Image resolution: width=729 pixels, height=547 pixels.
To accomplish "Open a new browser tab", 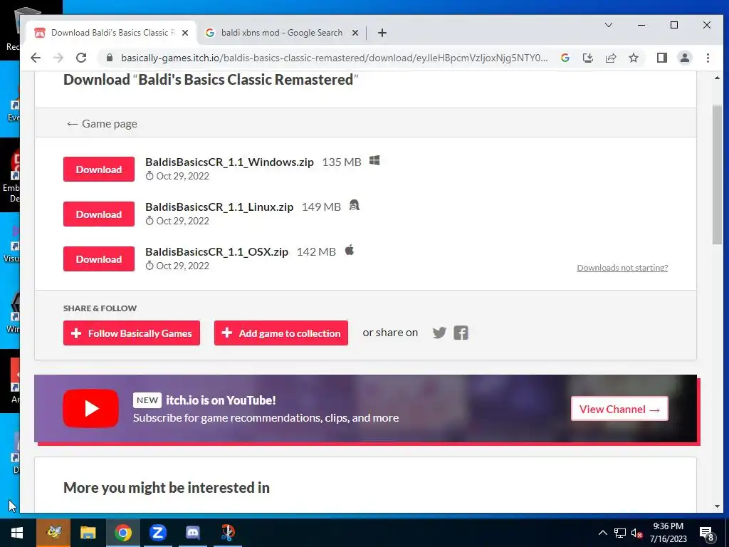I will (382, 33).
